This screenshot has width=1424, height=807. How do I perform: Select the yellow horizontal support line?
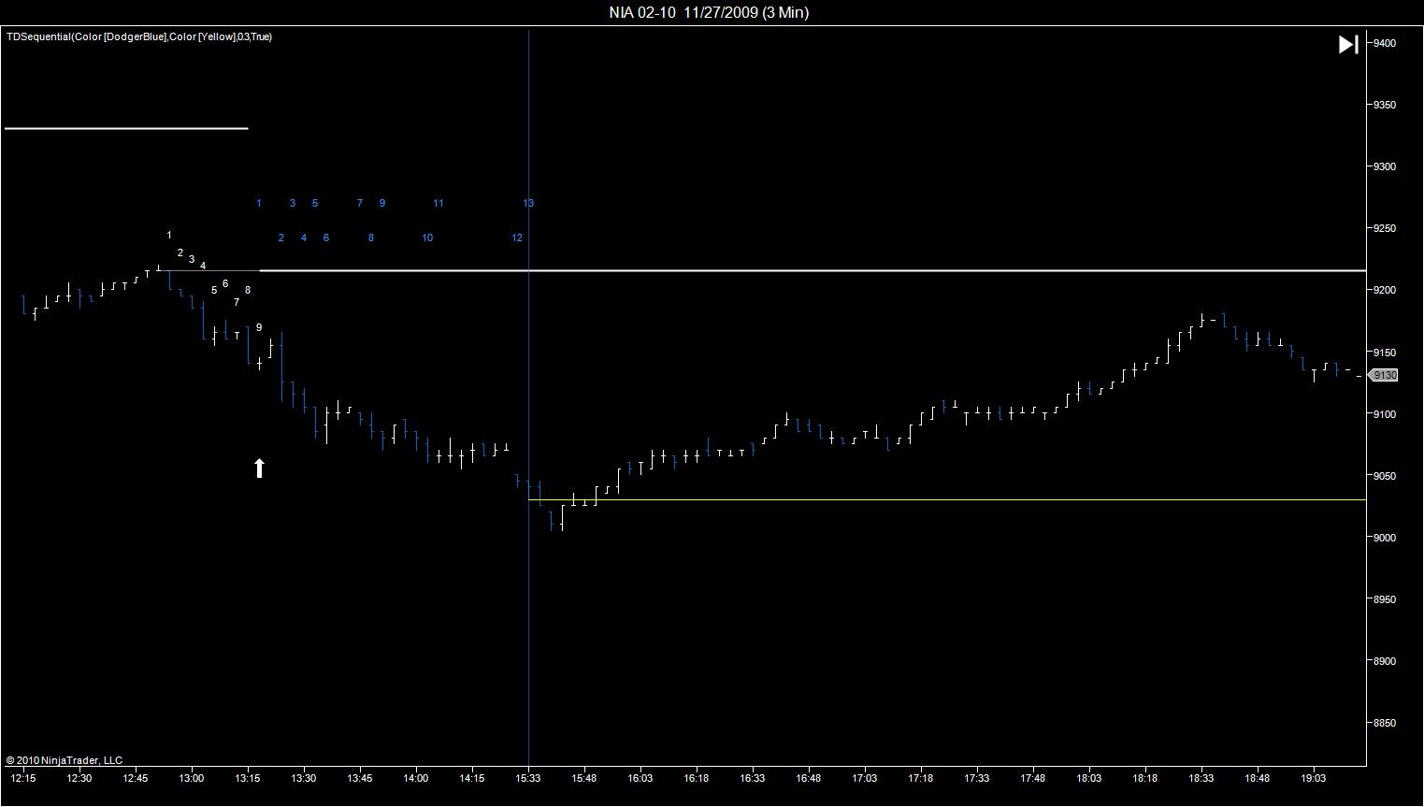pos(947,500)
